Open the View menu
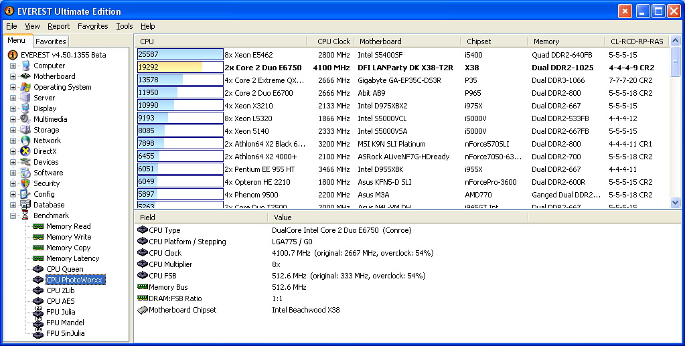 click(x=32, y=26)
